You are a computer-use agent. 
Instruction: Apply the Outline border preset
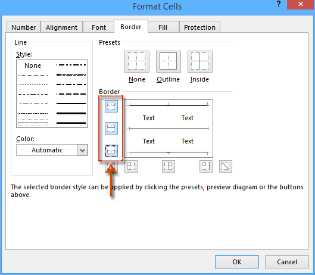[x=169, y=61]
